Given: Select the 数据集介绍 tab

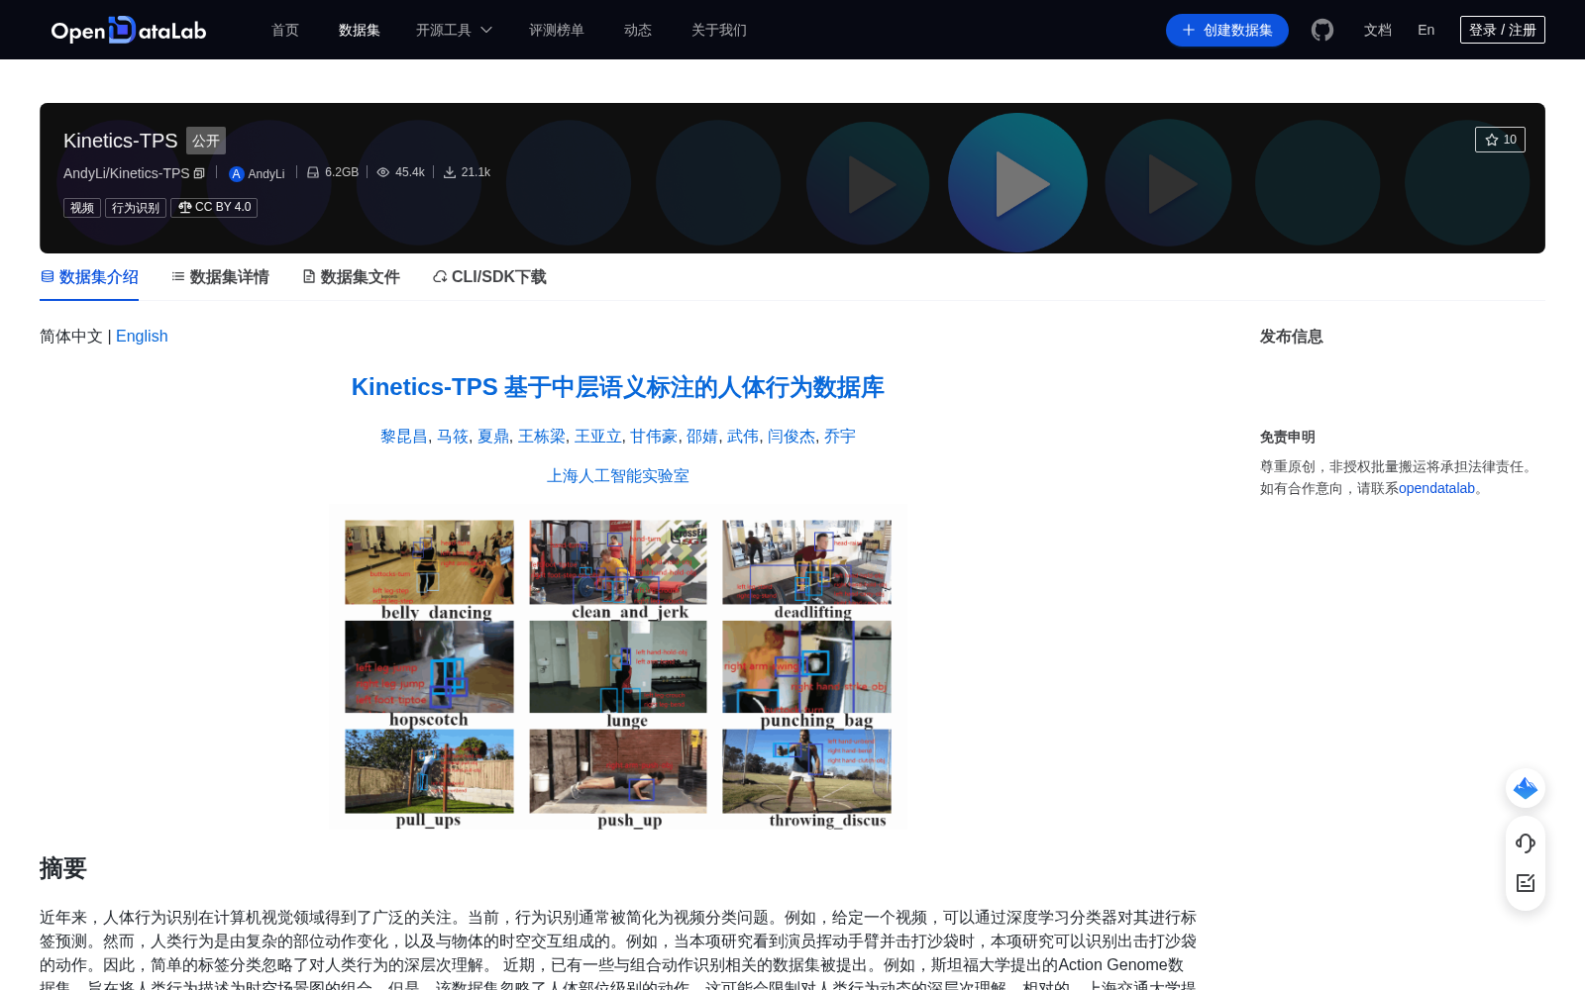Looking at the screenshot, I should 89,277.
